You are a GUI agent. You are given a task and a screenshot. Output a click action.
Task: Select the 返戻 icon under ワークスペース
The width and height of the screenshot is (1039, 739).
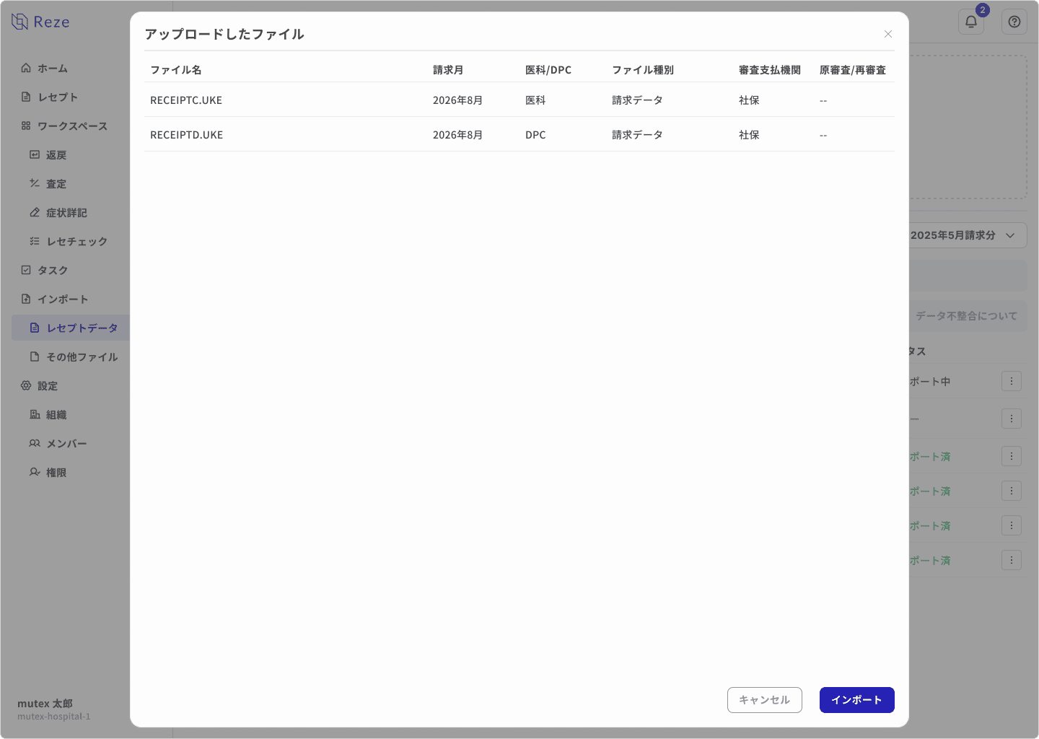click(35, 154)
